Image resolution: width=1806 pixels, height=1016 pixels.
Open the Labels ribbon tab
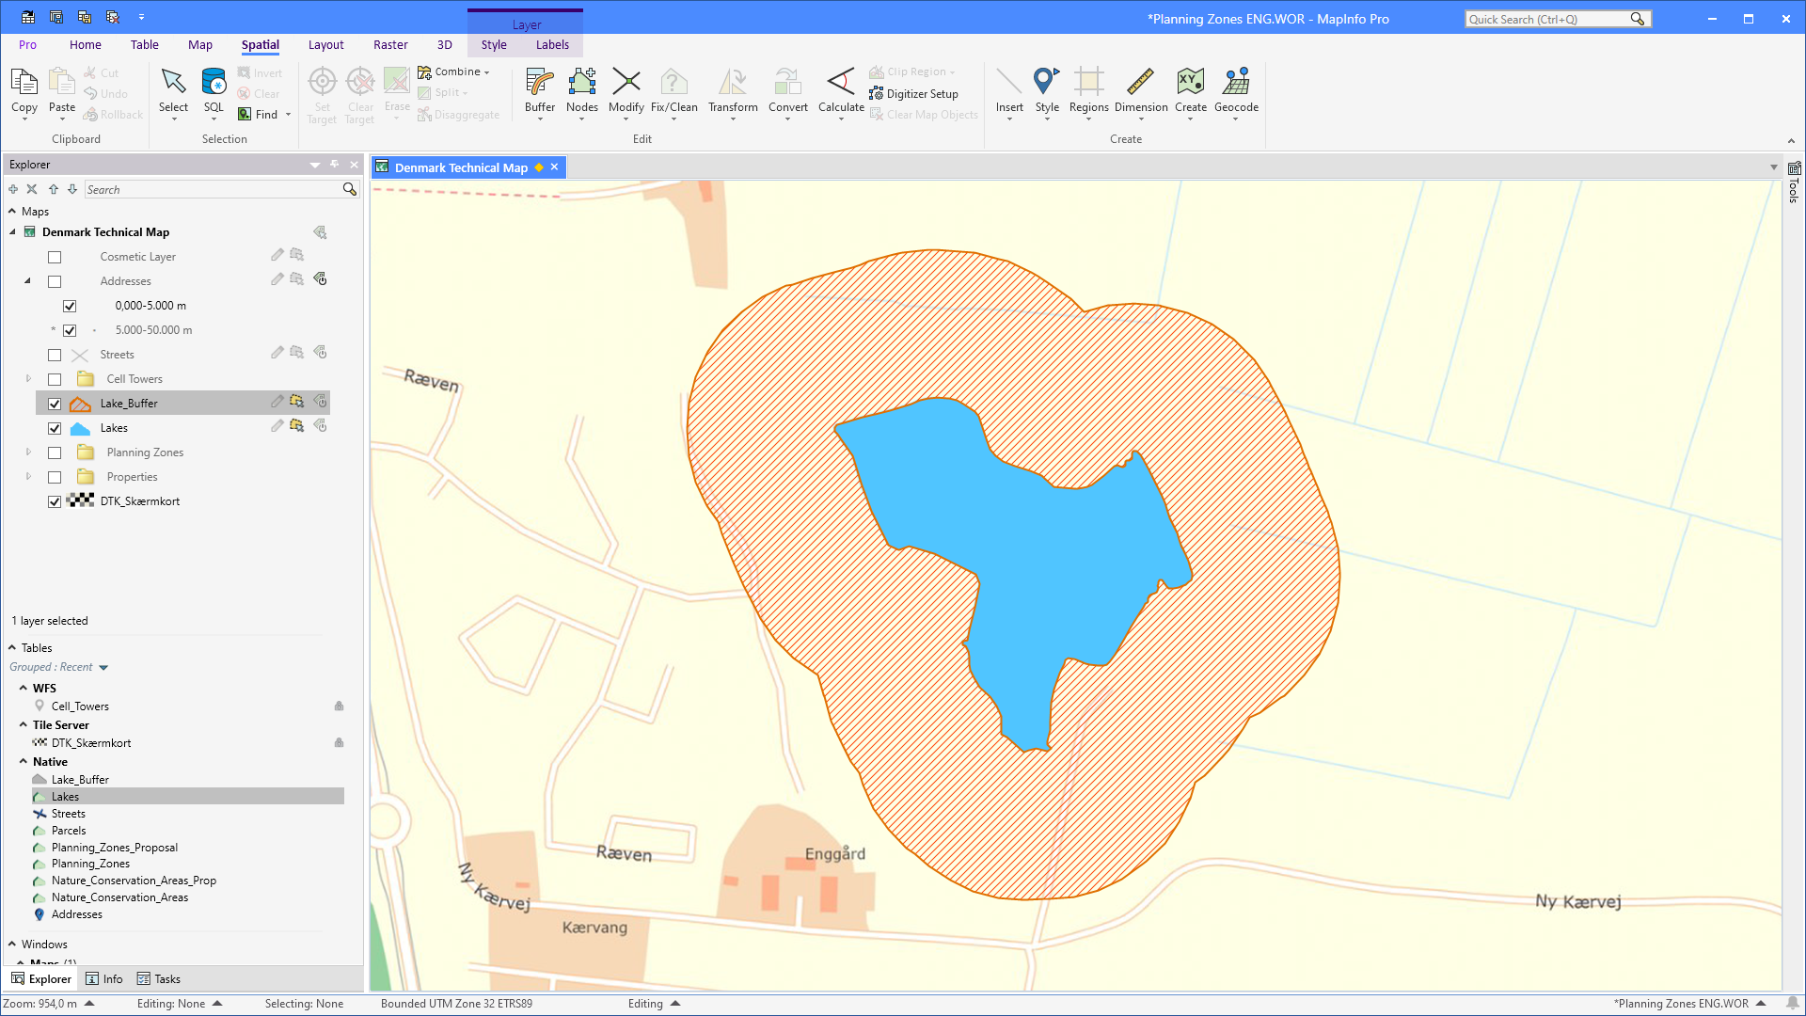coord(552,44)
